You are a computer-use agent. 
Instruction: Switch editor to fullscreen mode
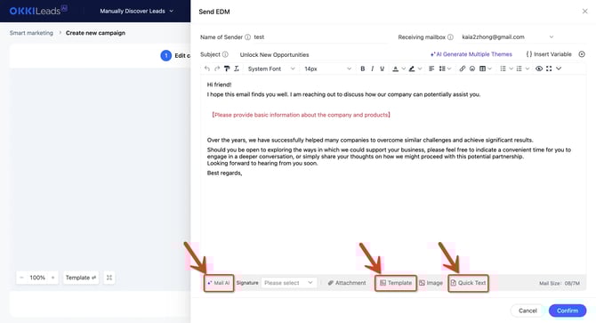(549, 69)
